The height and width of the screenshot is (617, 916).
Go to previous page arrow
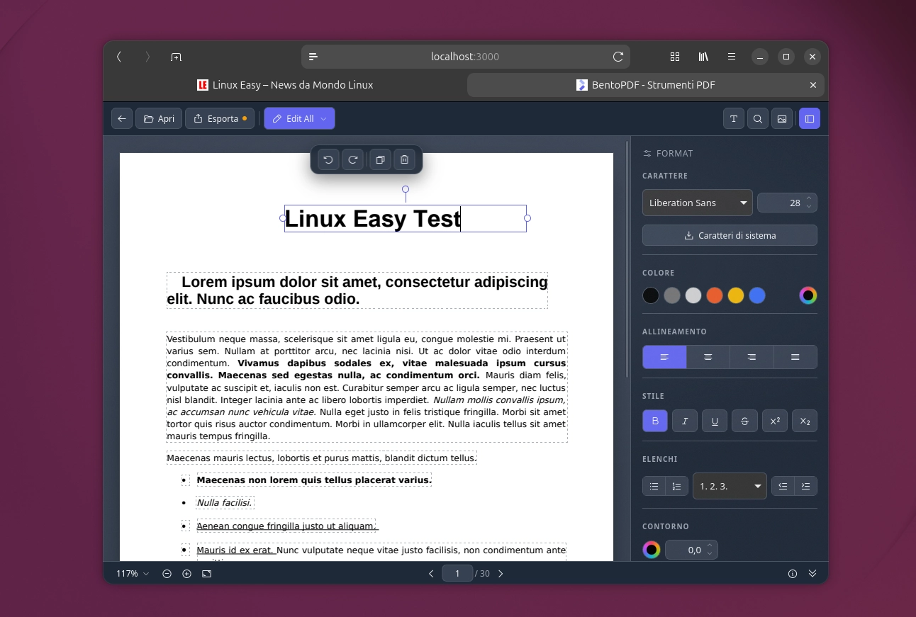(x=431, y=573)
